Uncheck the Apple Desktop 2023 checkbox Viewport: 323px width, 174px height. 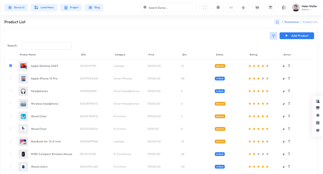pos(11,65)
